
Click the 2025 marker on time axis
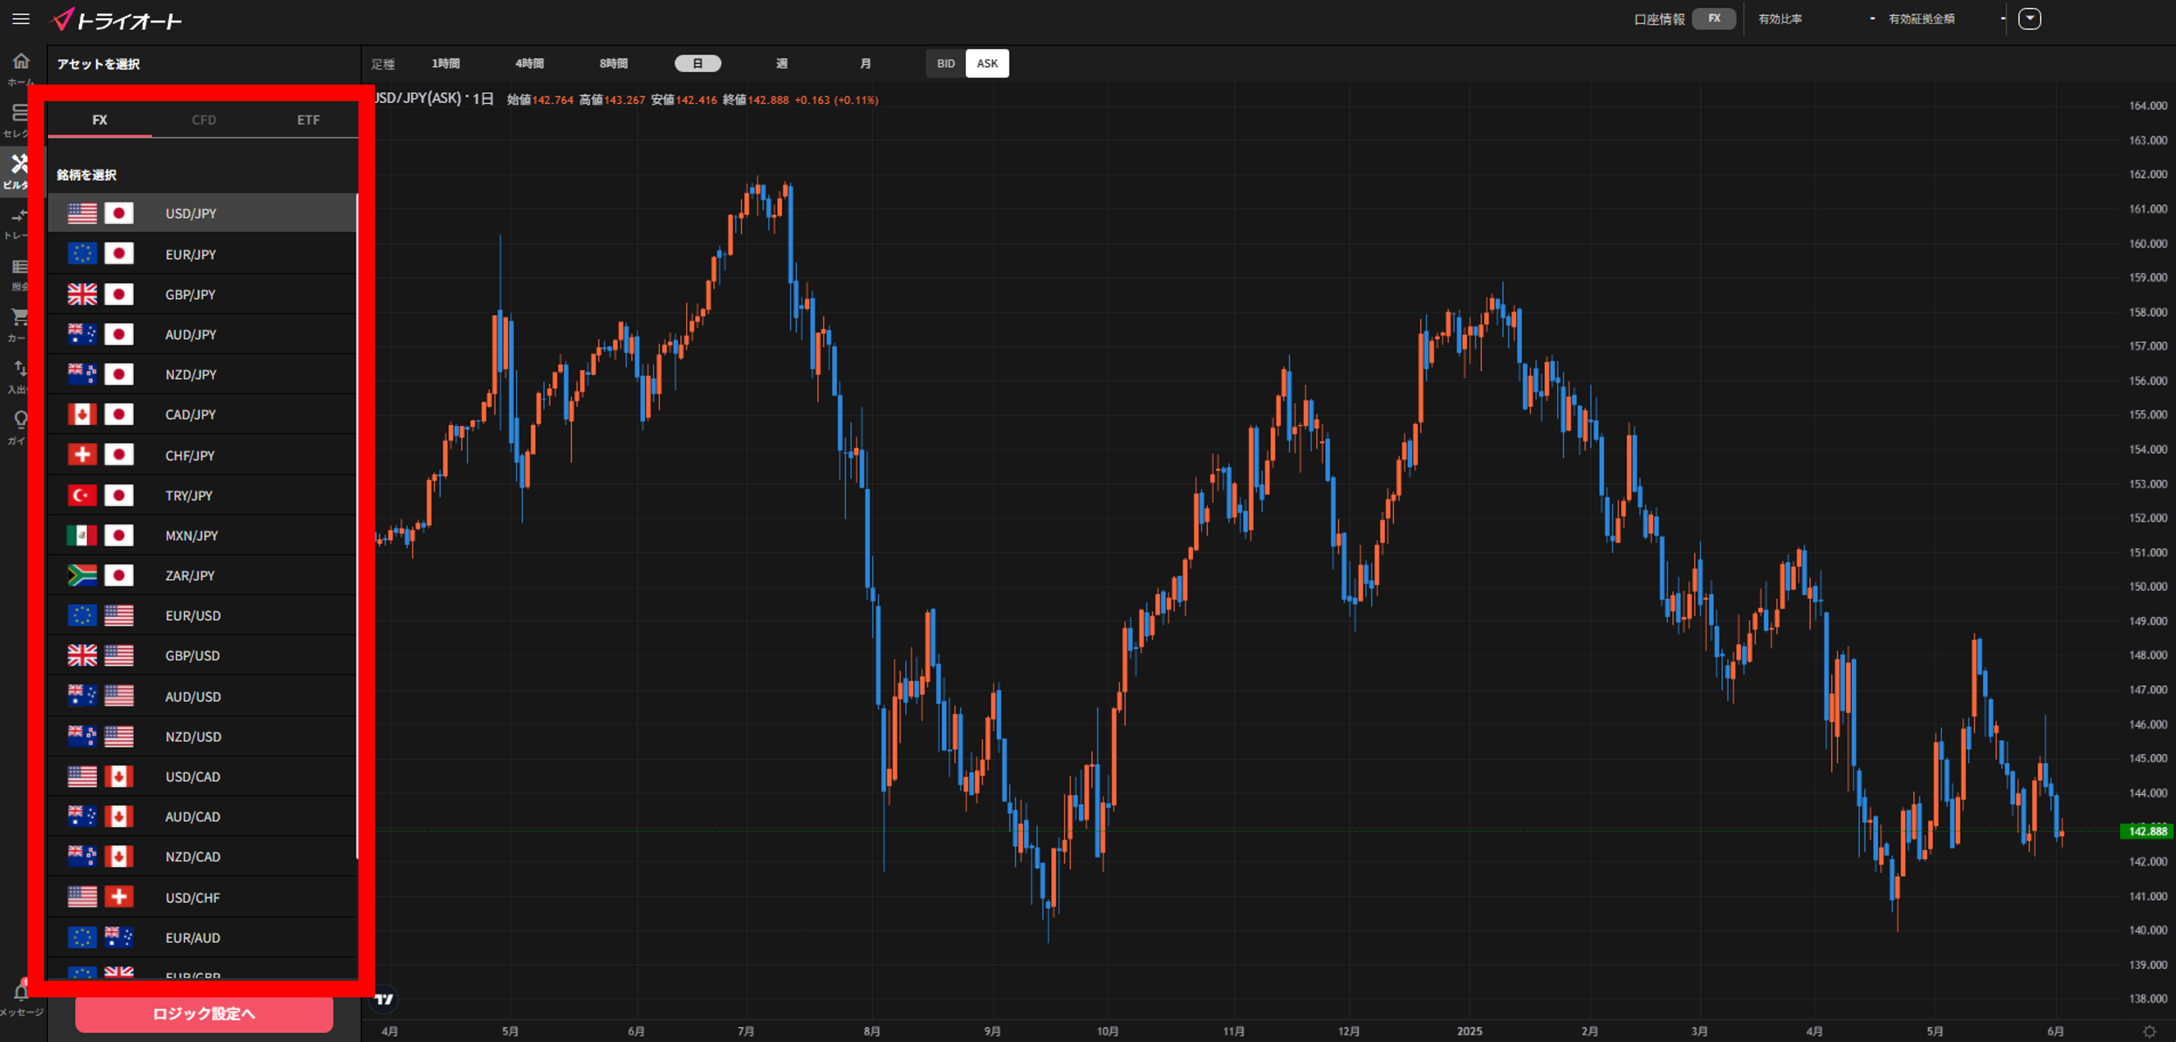click(1469, 1031)
